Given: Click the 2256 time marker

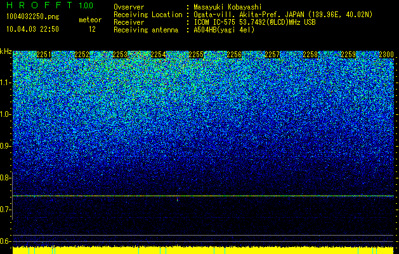Looking at the screenshot, I should [x=234, y=55].
